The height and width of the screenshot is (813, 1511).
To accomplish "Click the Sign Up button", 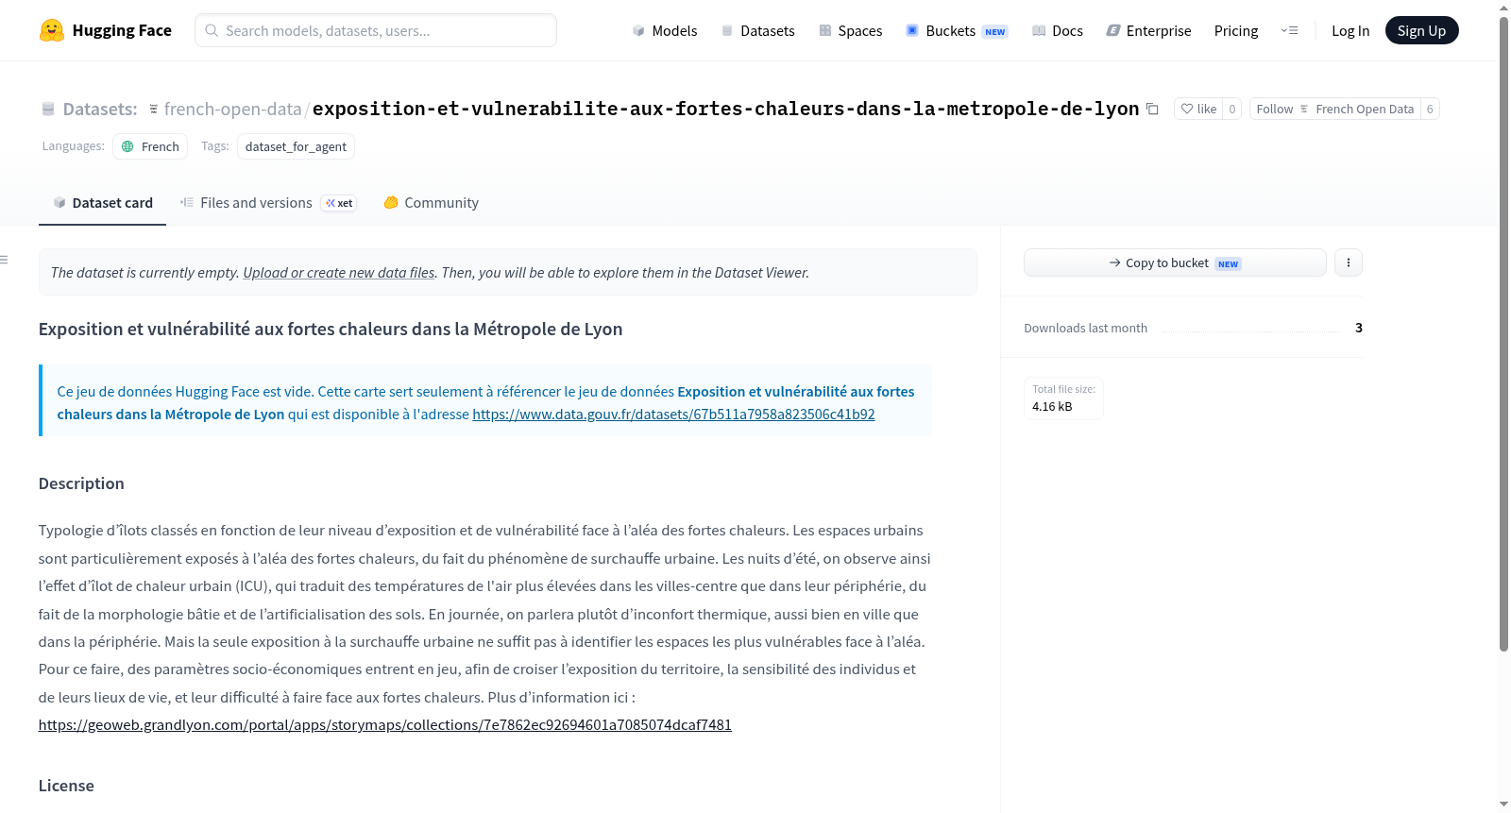I will 1421,30.
